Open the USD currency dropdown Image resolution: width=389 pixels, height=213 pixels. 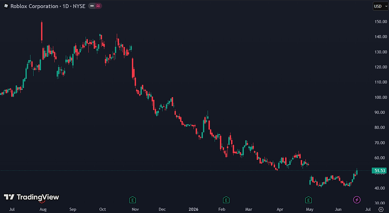[x=380, y=6]
